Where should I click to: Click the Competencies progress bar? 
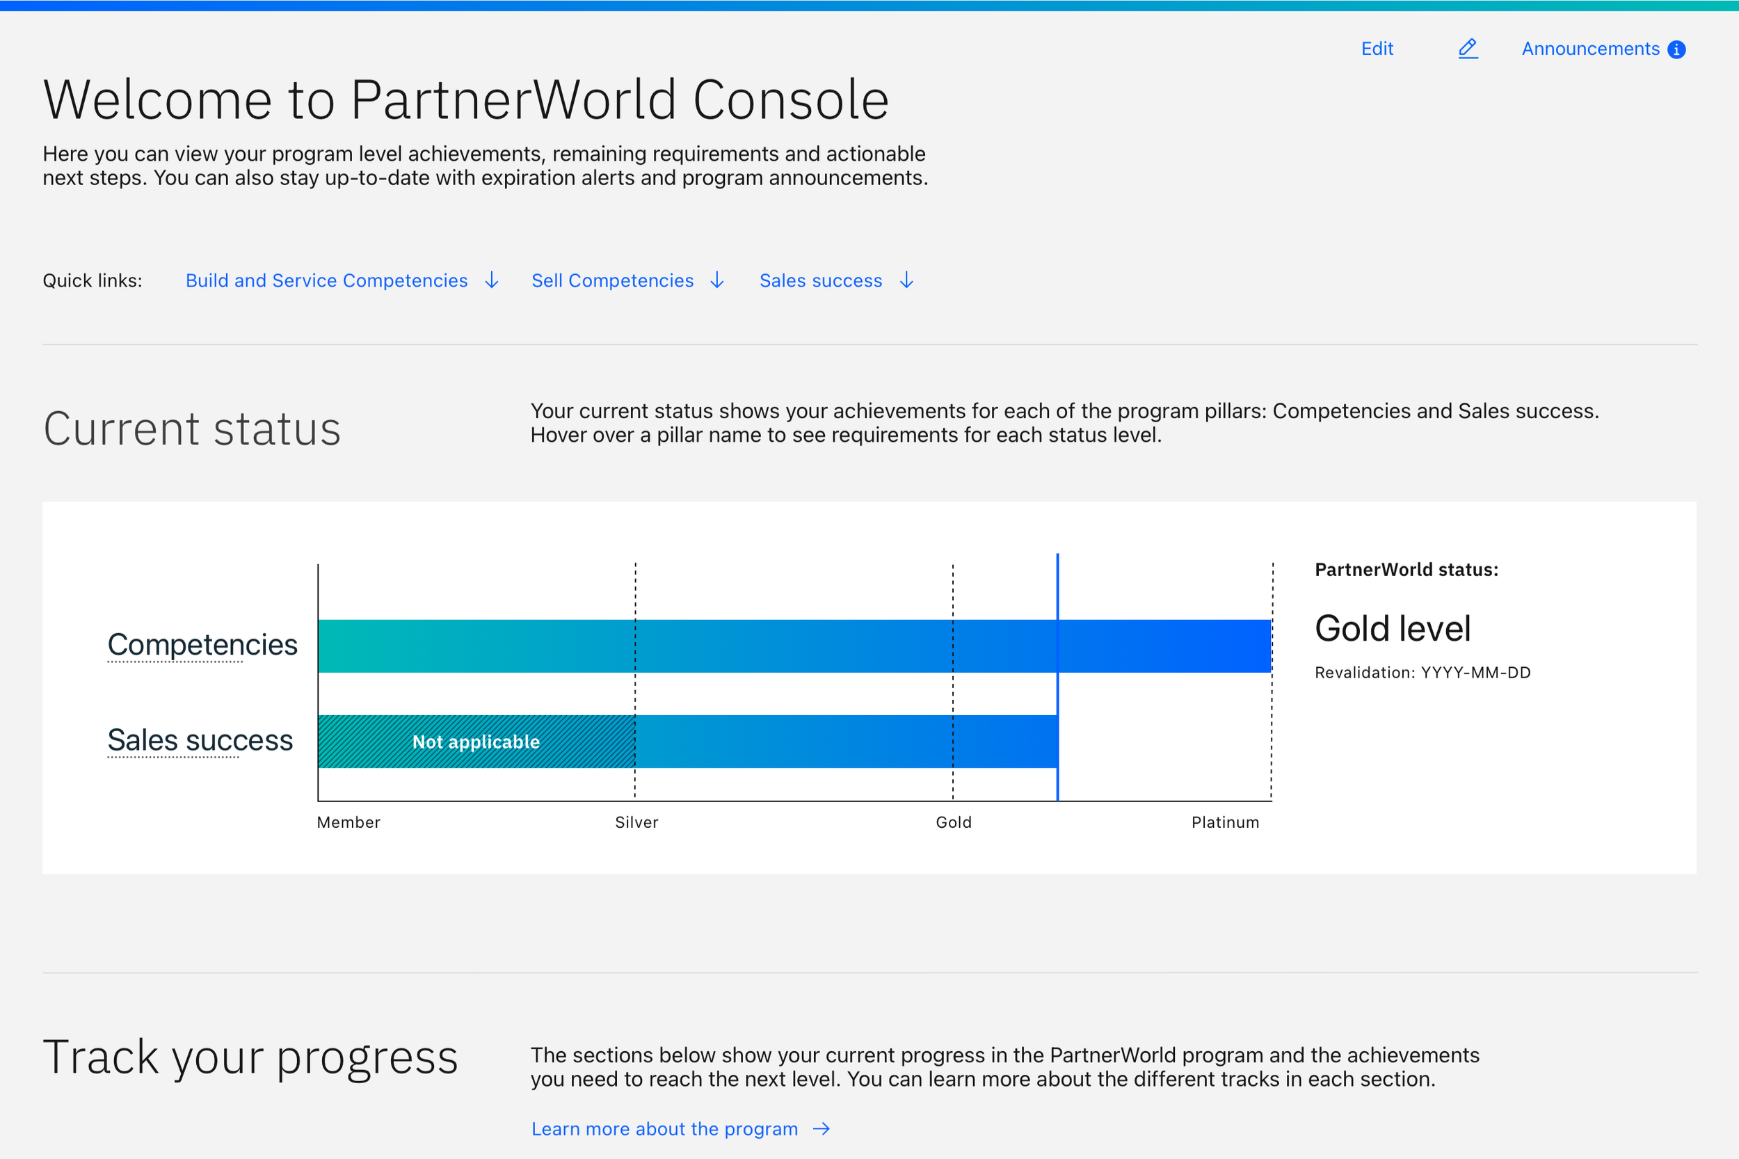794,646
